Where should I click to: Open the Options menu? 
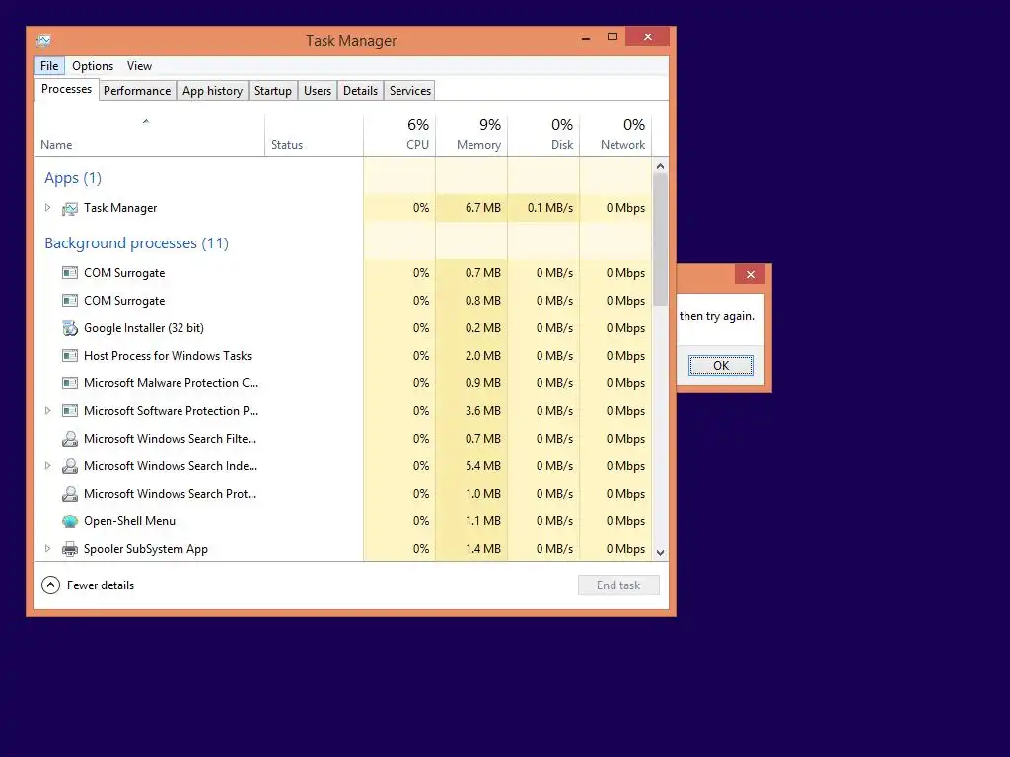pos(93,66)
